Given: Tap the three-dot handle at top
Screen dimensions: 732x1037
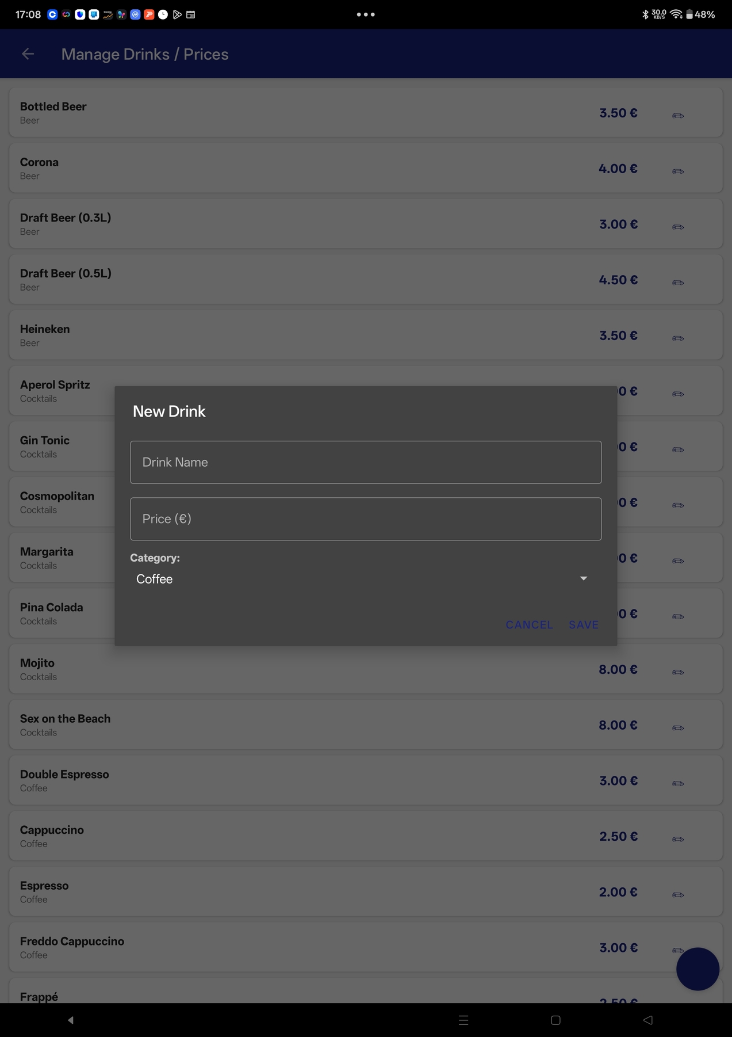Looking at the screenshot, I should point(366,14).
